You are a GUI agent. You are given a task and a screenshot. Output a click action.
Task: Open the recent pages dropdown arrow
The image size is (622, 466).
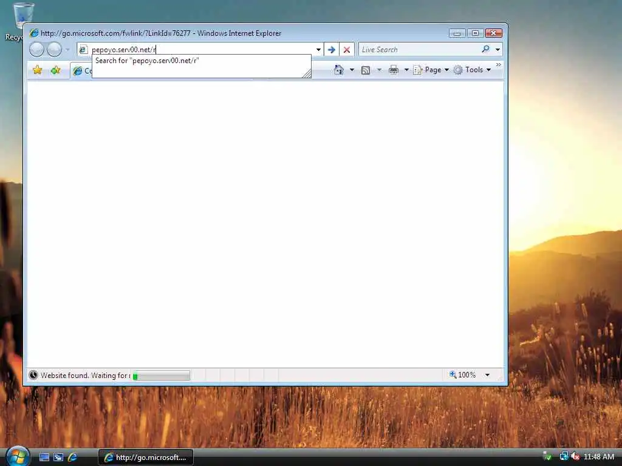(x=67, y=50)
